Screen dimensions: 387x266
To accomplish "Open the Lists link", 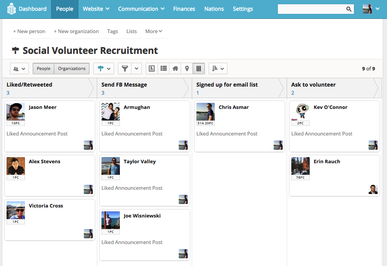I will pyautogui.click(x=131, y=32).
